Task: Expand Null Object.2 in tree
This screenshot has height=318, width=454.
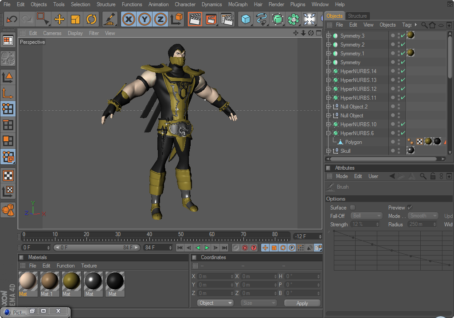Action: [329, 107]
